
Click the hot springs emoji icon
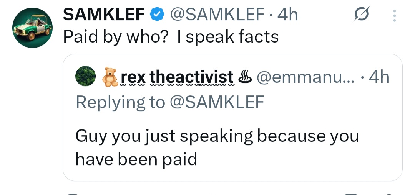(x=244, y=77)
